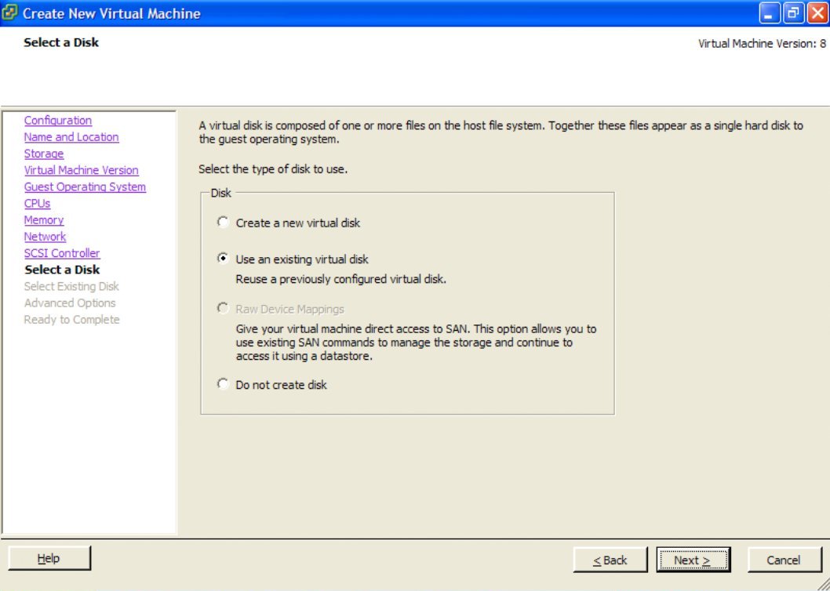The image size is (830, 591).
Task: Go to SCSI Controller step
Action: (x=62, y=253)
